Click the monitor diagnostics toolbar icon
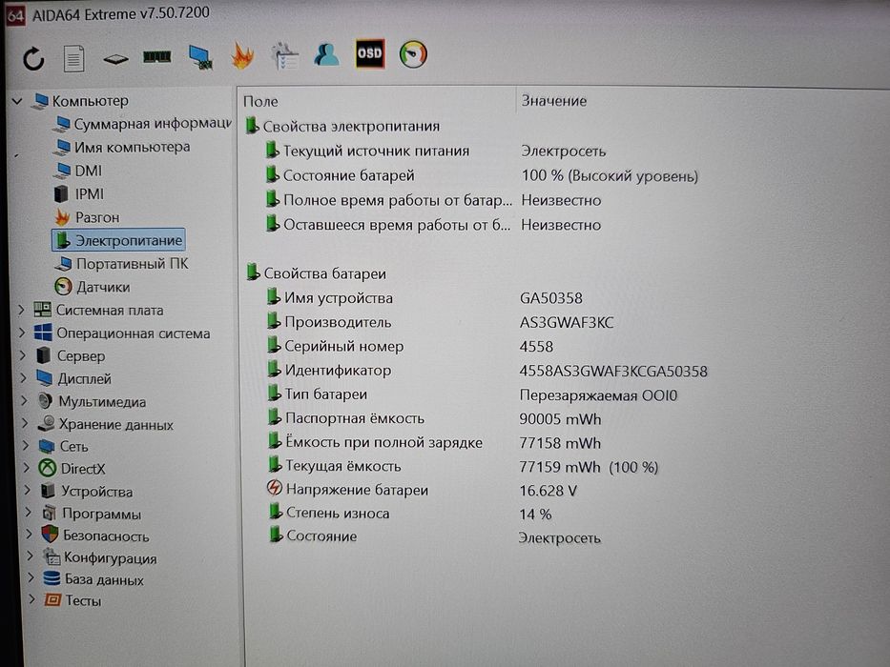890x667 pixels. (200, 57)
